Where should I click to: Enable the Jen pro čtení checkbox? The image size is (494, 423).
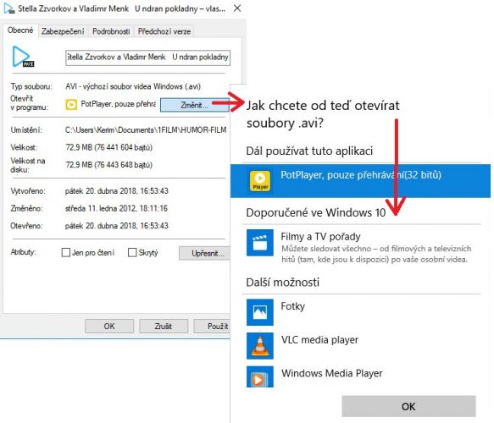tap(66, 252)
